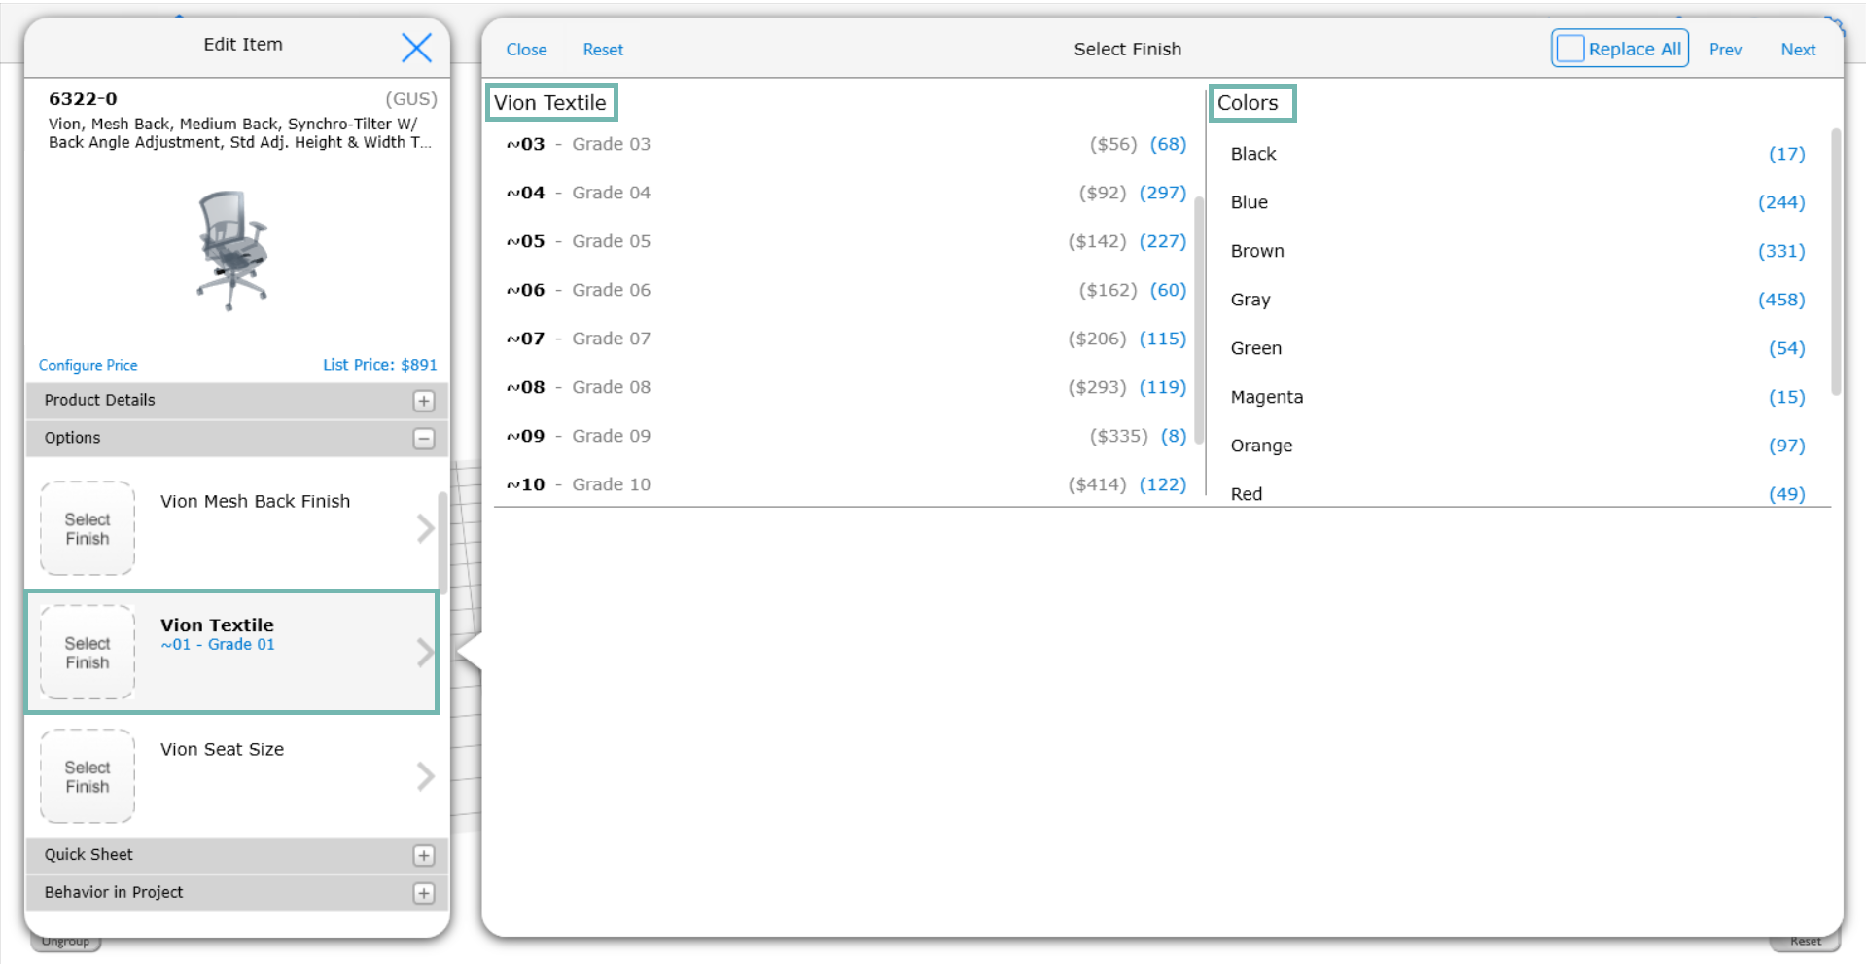Filter by Magenta color
This screenshot has height=964, width=1866.
click(x=1518, y=397)
